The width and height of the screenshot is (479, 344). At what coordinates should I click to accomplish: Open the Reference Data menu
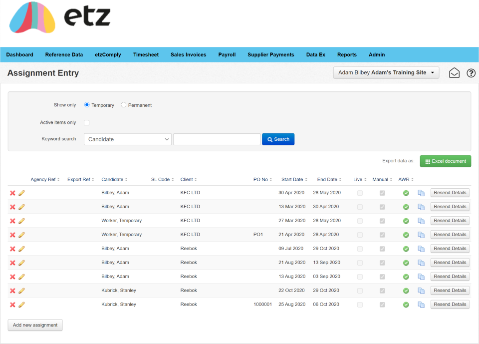point(64,55)
